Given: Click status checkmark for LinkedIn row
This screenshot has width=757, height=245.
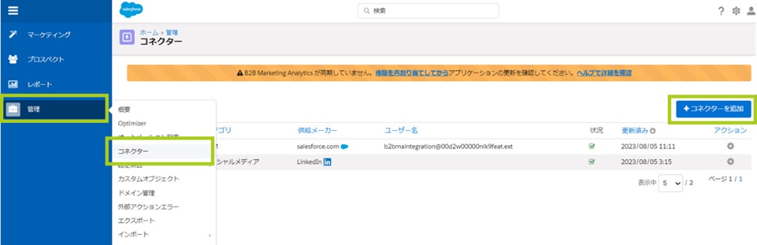Looking at the screenshot, I should pos(592,162).
